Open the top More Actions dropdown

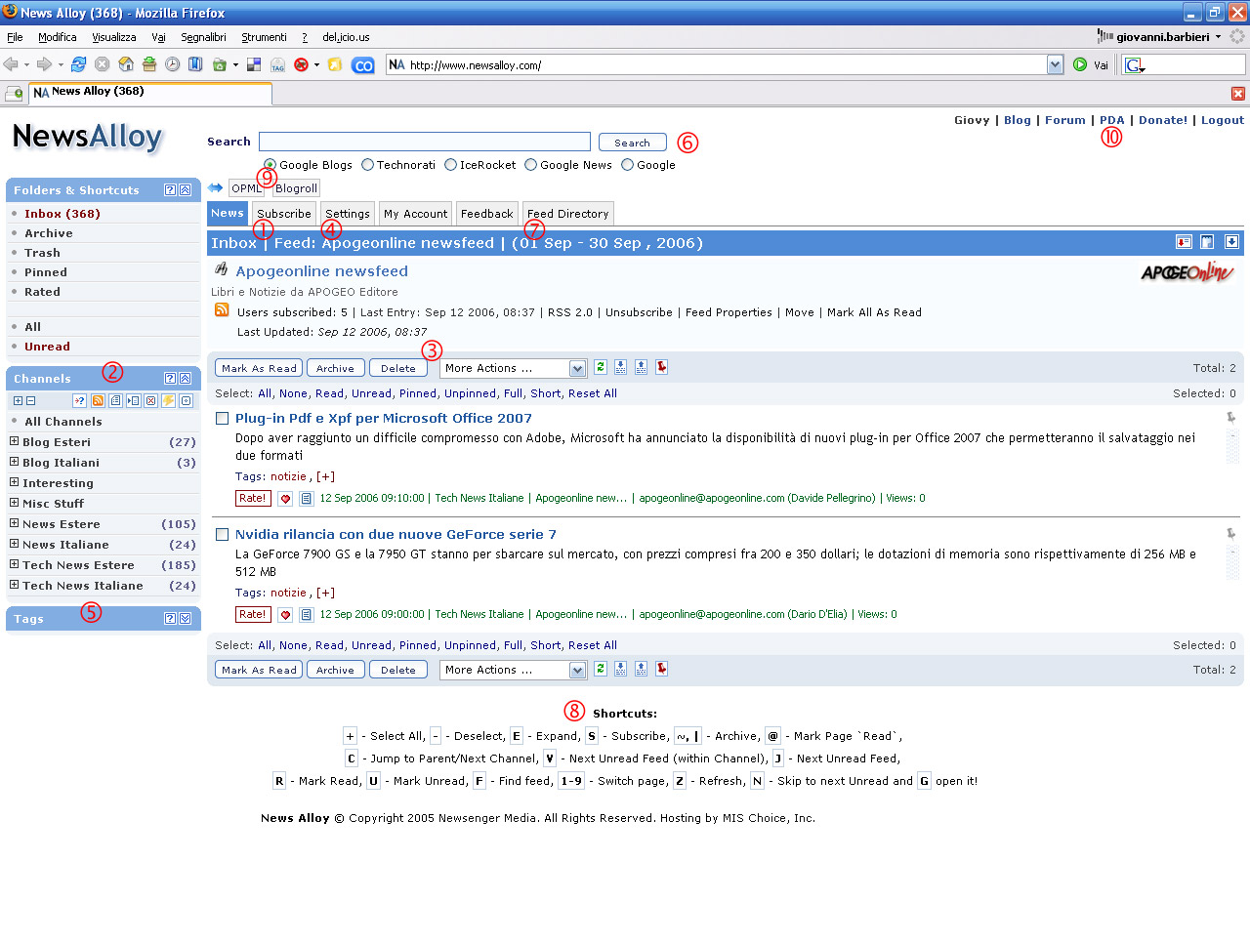coord(513,368)
